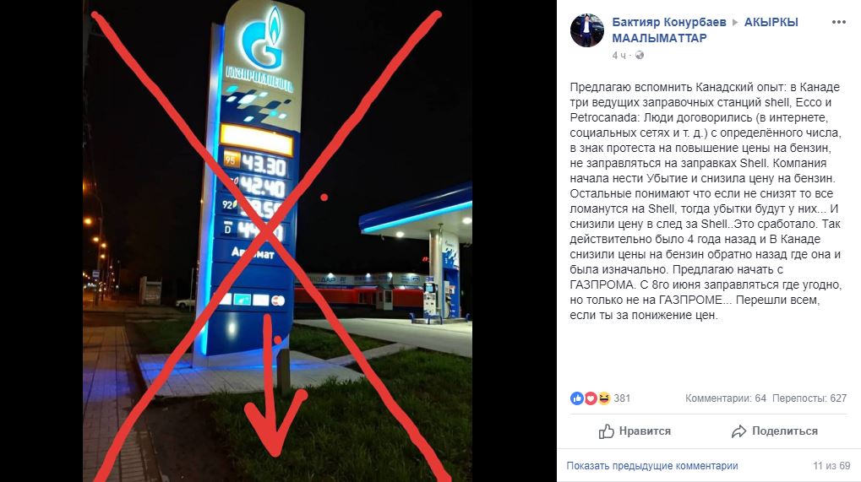Viewport: 861px width, 482px height.
Task: Click the Gazprom station photo
Action: (277, 241)
